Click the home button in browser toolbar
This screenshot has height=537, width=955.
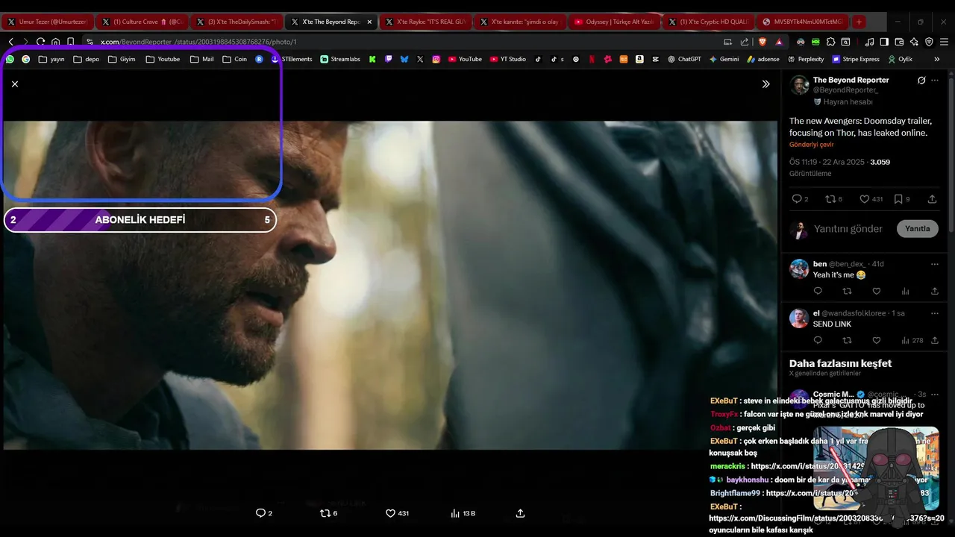tap(56, 42)
